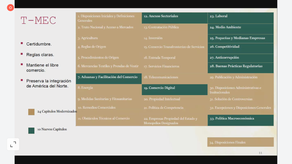Image resolution: width=292 pixels, height=164 pixels.
Task: Click cell '1. Disposiciones Iniciales y Definiciones Generales'
Action: (109, 18)
